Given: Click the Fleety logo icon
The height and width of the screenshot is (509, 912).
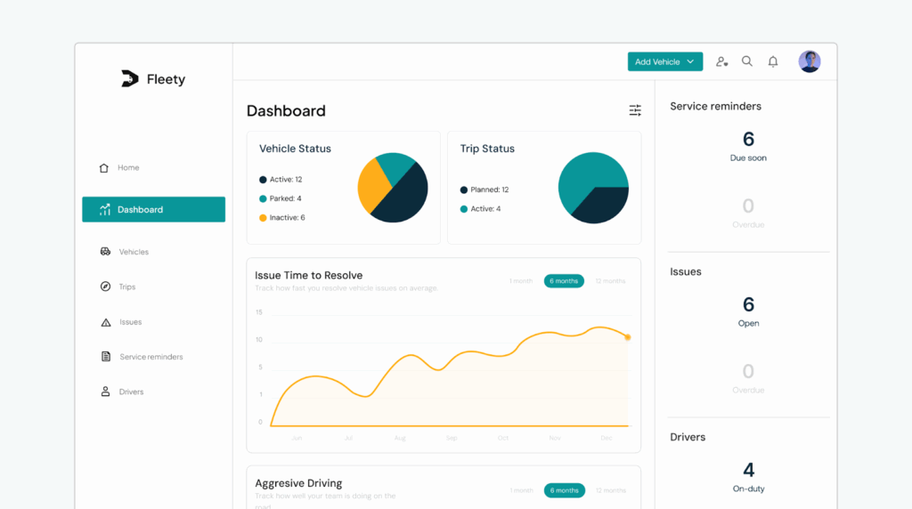Looking at the screenshot, I should click(130, 79).
